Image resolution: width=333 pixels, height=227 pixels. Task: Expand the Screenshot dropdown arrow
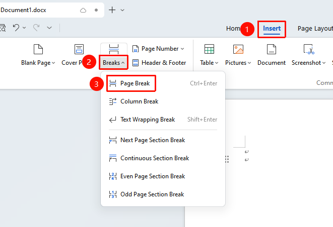[x=323, y=63]
